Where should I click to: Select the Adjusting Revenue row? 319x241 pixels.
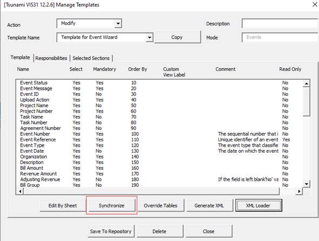point(155,179)
